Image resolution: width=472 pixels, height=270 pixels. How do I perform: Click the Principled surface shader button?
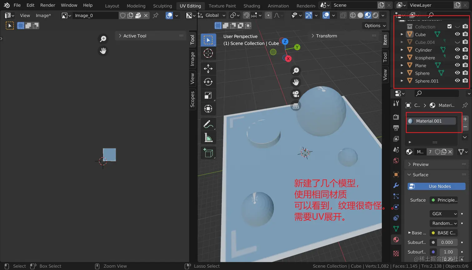tap(444, 200)
